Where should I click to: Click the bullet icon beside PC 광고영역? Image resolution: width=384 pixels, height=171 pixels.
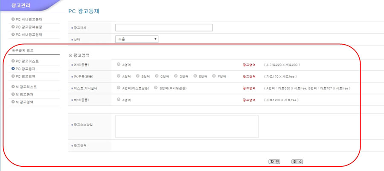[x=13, y=76]
